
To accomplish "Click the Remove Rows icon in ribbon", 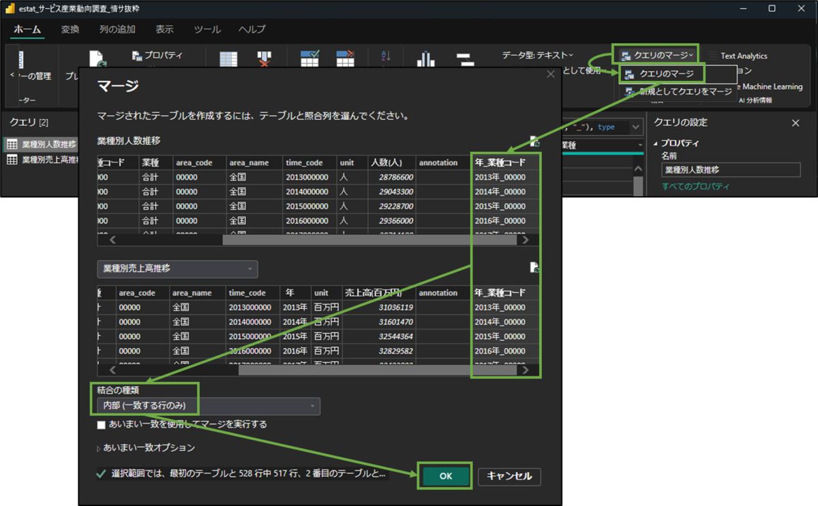I will coord(346,59).
